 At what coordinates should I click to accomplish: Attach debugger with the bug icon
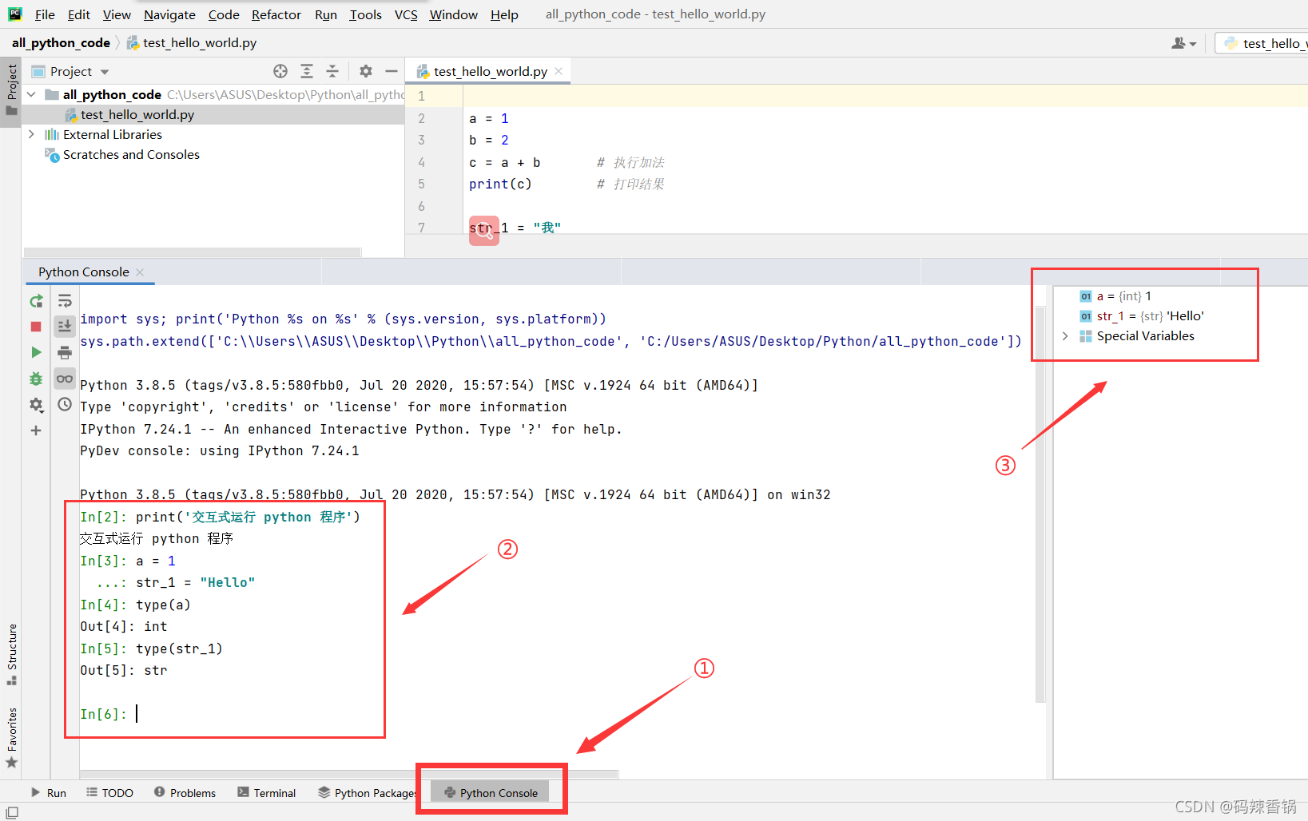pos(36,379)
